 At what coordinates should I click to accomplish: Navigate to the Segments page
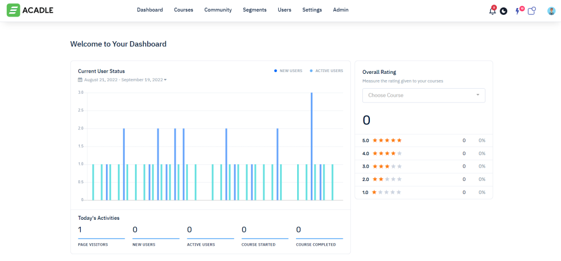[x=254, y=10]
